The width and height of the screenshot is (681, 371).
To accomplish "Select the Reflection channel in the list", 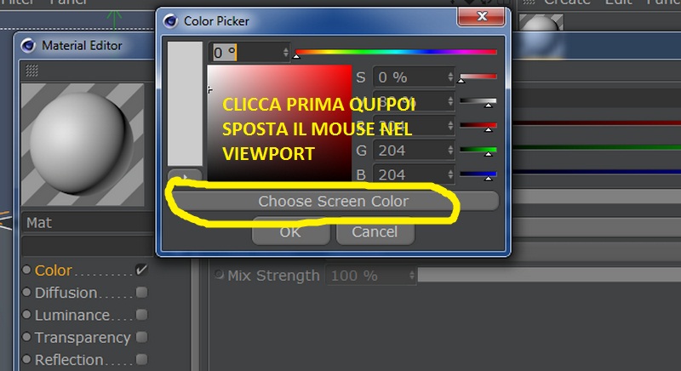I will click(x=70, y=360).
